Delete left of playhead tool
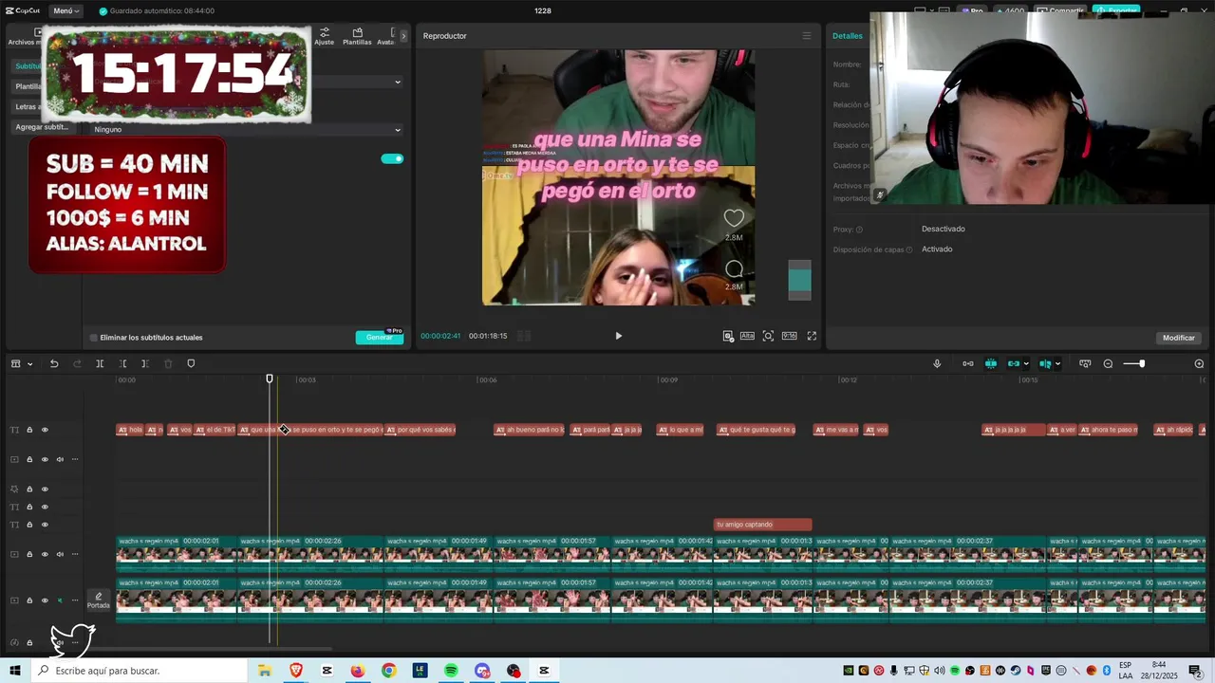1215x683 pixels. [123, 363]
